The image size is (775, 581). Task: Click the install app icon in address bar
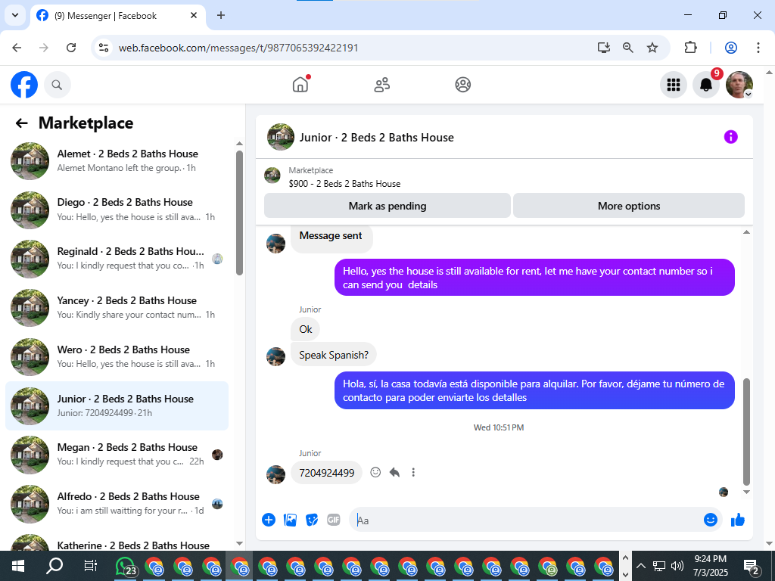(603, 48)
